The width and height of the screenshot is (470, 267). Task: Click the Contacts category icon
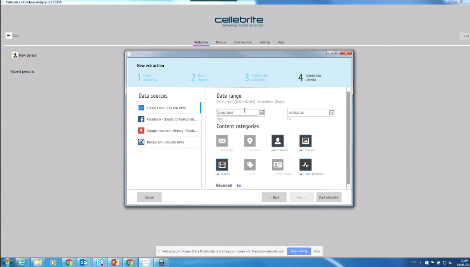[x=277, y=141]
